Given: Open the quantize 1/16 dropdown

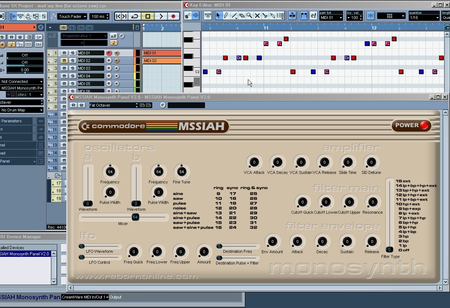Looking at the screenshot, I should coord(424,18).
